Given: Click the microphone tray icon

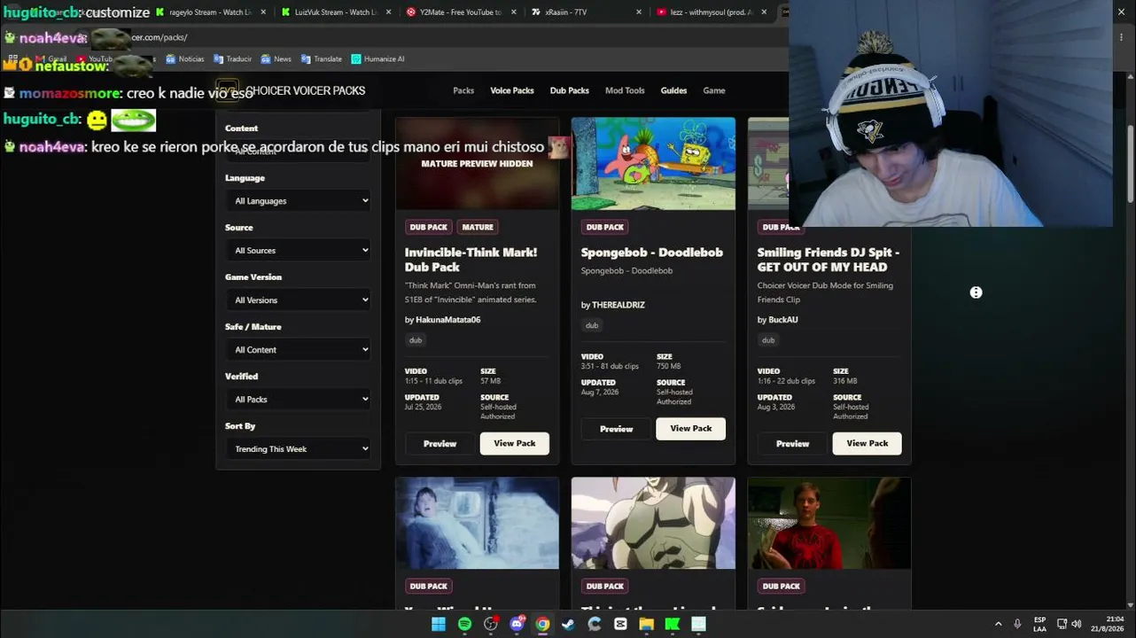Looking at the screenshot, I should coord(1017,624).
